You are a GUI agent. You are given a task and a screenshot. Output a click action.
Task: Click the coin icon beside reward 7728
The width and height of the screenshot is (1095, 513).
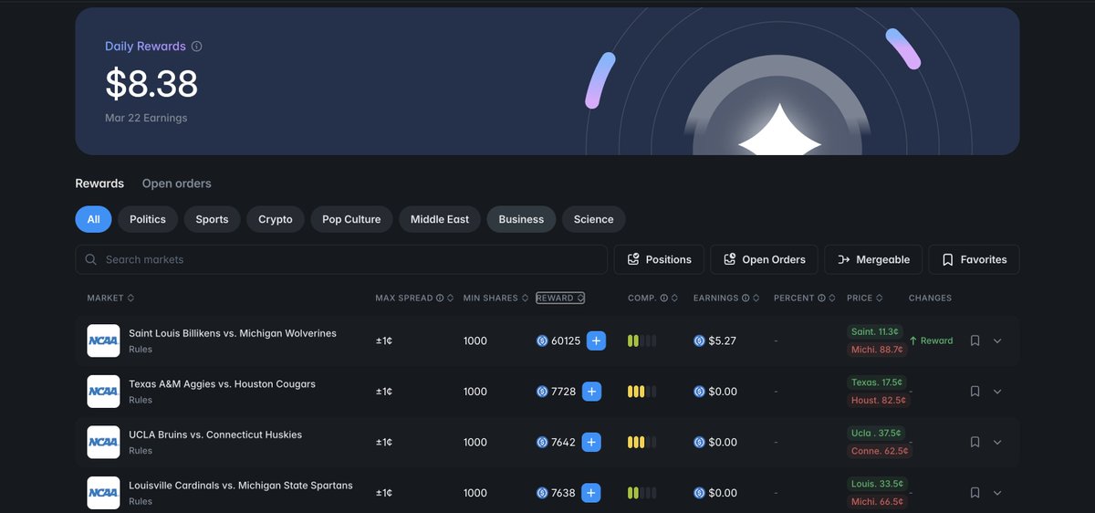coord(542,392)
